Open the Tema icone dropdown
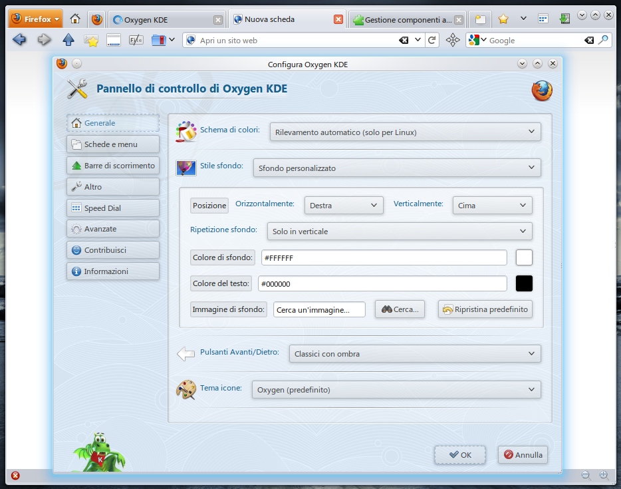This screenshot has height=489, width=621. (x=396, y=389)
